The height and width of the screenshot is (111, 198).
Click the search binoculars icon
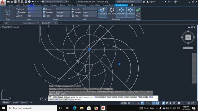tap(144, 2)
